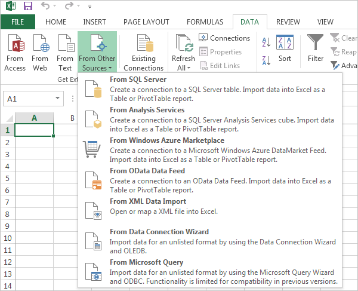Screen dimensions: 358x291
Task: Toggle the Filter funnel
Action: (316, 48)
